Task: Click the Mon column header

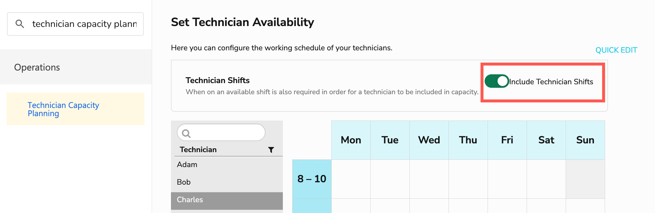Action: click(x=351, y=140)
